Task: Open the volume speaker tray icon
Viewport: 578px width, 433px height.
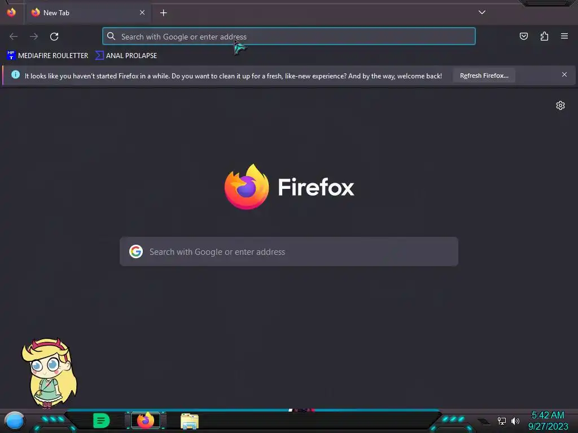Action: coord(515,421)
